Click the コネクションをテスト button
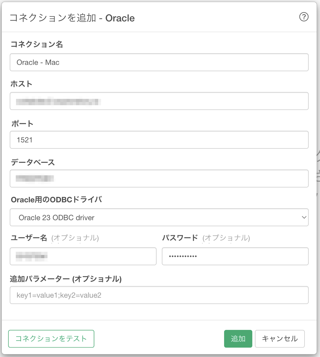This screenshot has width=320, height=357. pyautogui.click(x=51, y=339)
